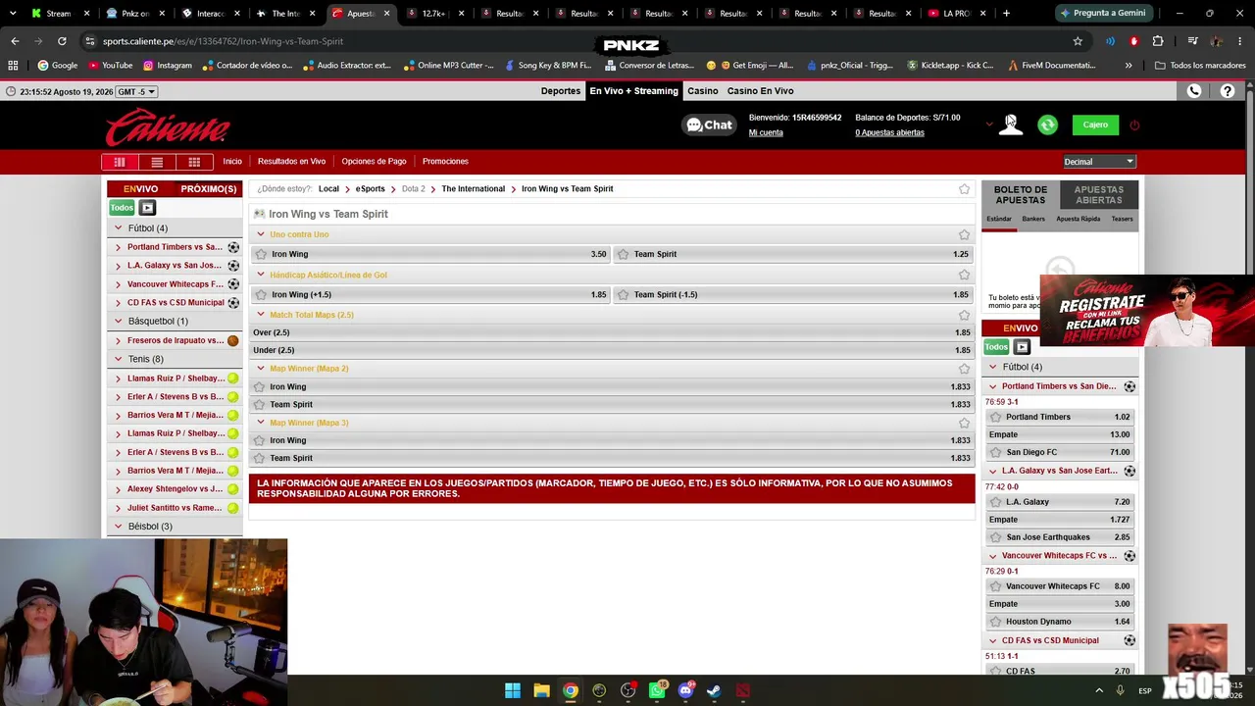Screen dimensions: 1255x706
Task: Favorite the breadcrumb bar star icon
Action: coord(964,189)
